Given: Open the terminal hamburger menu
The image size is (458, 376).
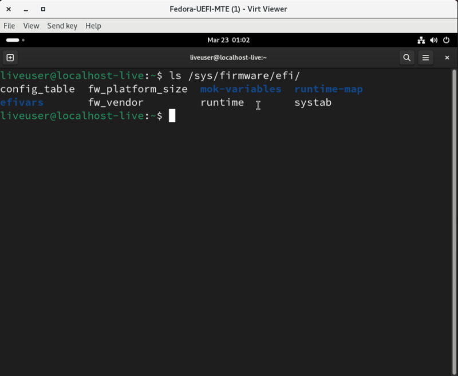Looking at the screenshot, I should (426, 58).
